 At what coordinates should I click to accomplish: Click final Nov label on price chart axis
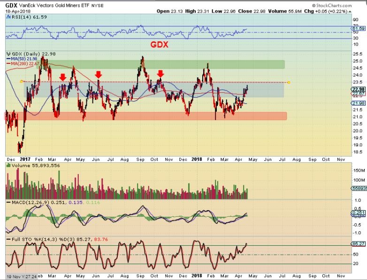click(341, 159)
